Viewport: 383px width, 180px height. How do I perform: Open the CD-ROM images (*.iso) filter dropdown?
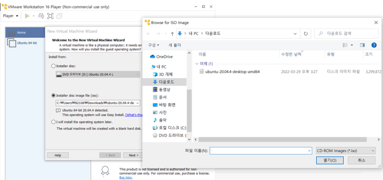point(345,151)
